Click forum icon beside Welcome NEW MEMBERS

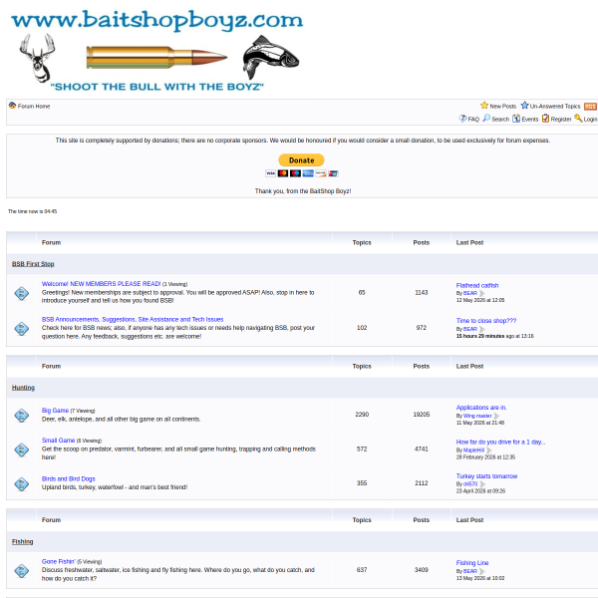pos(22,293)
